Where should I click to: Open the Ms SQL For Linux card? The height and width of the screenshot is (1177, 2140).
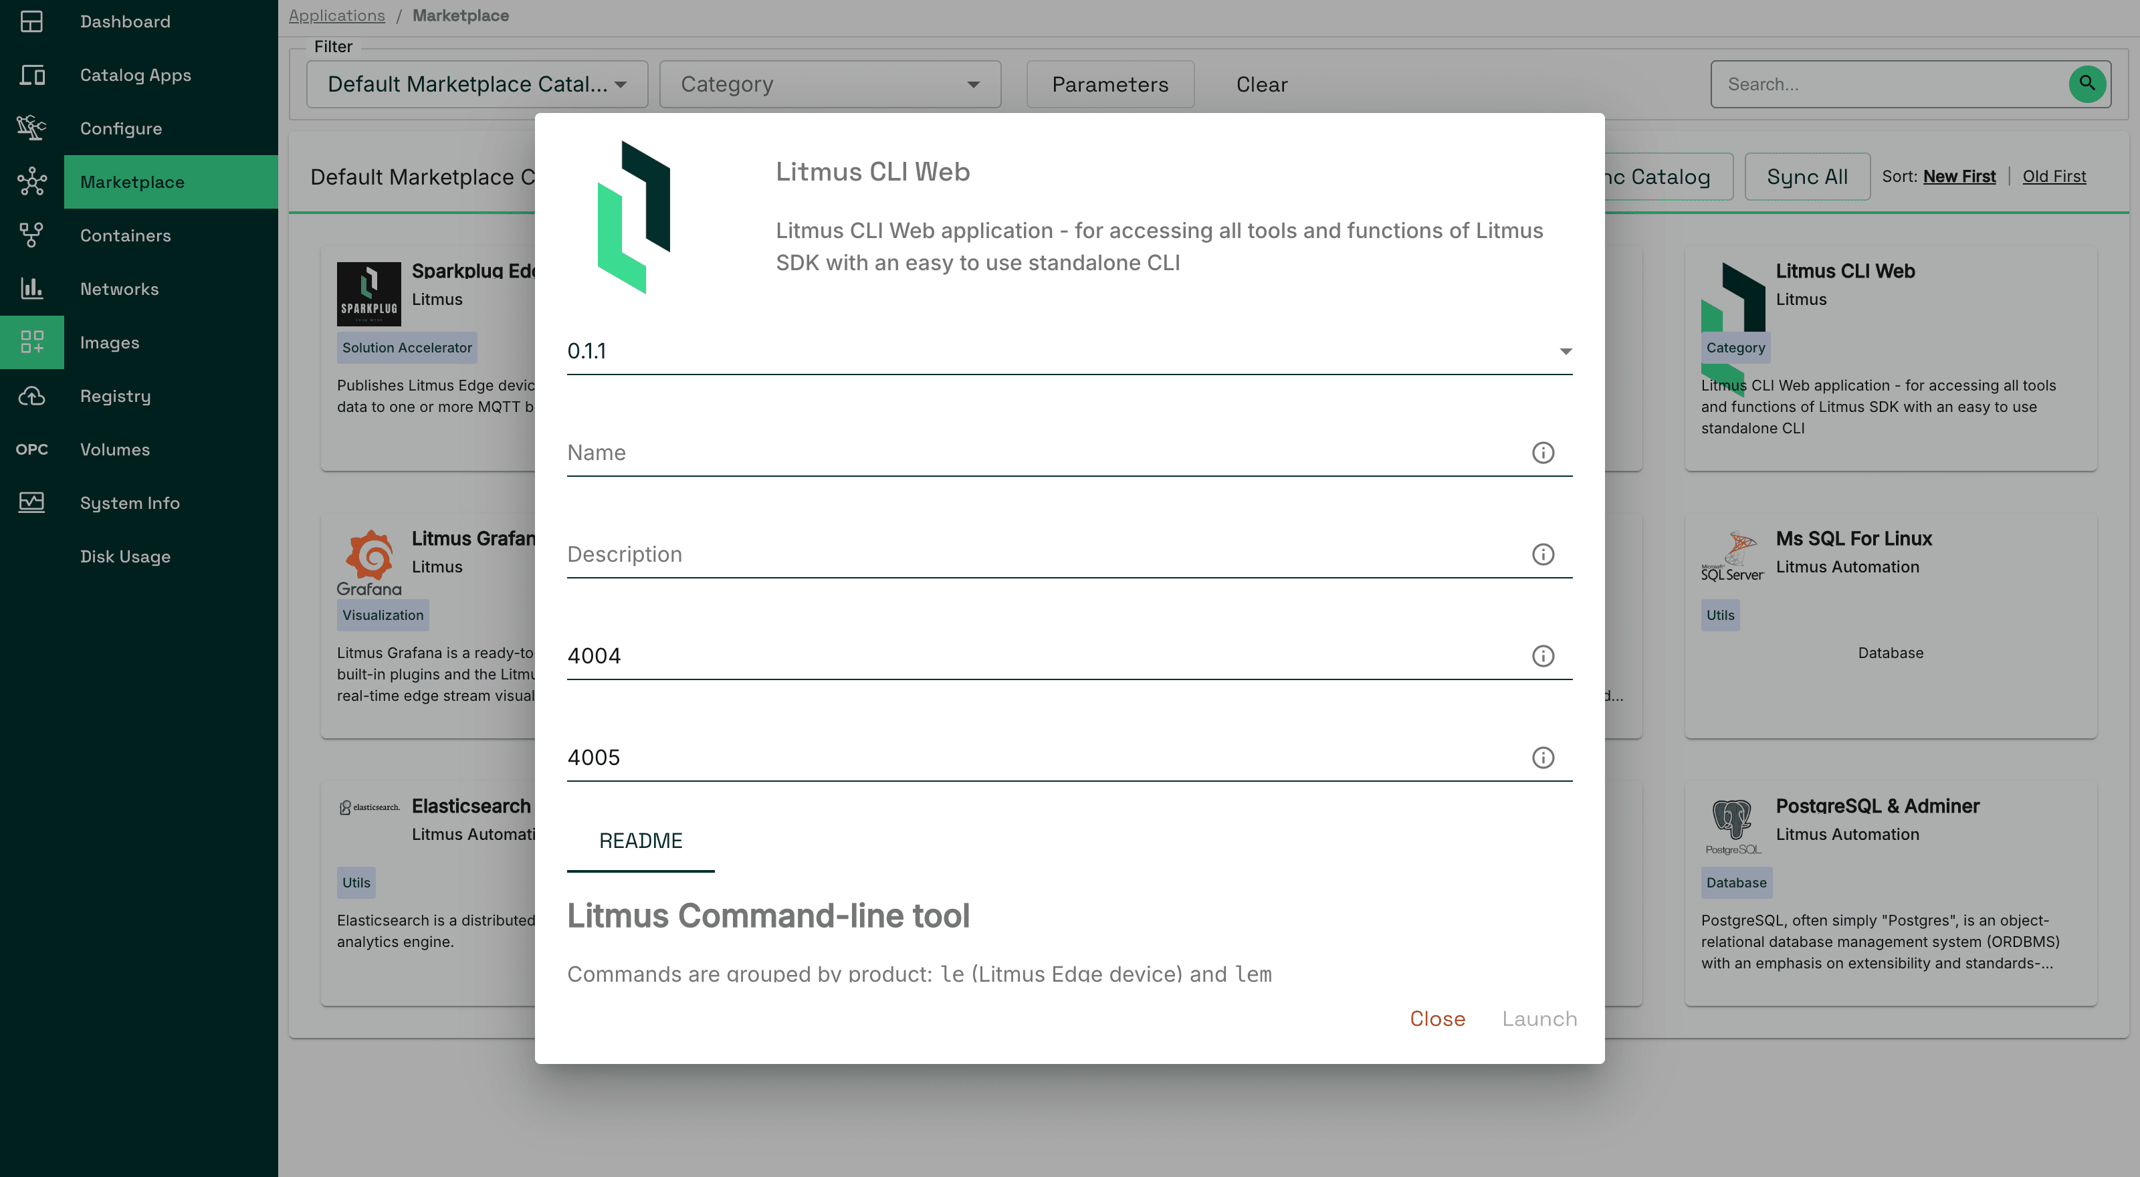[x=1890, y=625]
